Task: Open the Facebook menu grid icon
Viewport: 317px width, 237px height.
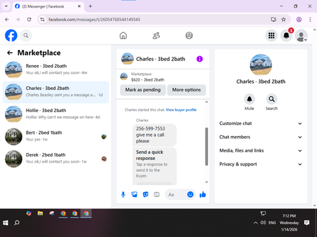Action: (x=271, y=35)
